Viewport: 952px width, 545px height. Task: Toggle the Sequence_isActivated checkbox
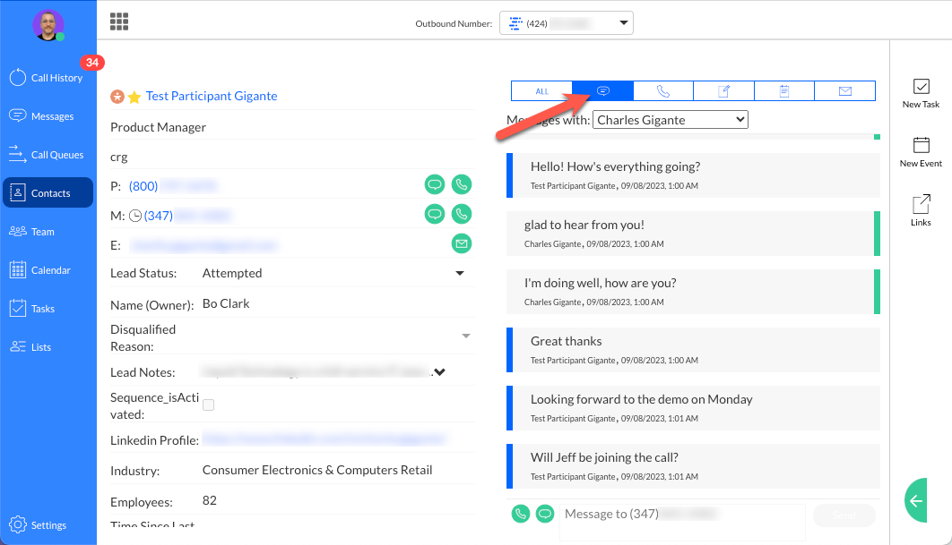coord(209,405)
